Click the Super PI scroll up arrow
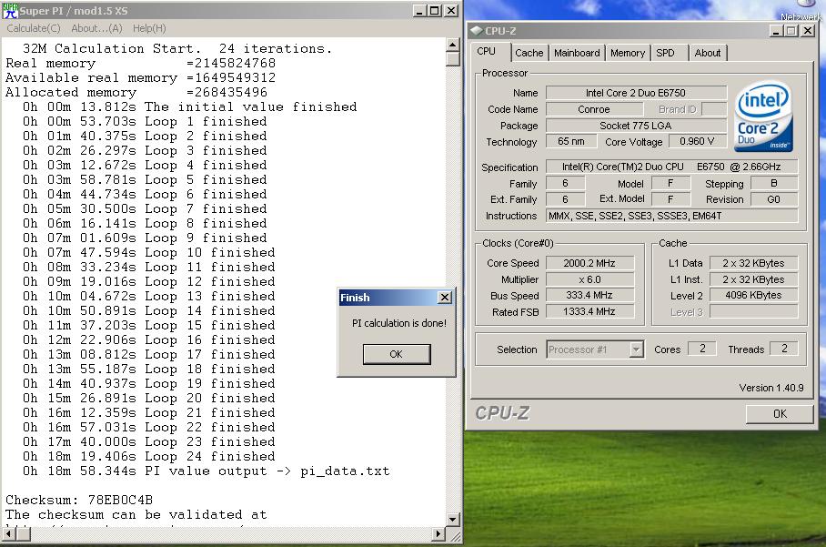The height and width of the screenshot is (547, 826). click(452, 46)
